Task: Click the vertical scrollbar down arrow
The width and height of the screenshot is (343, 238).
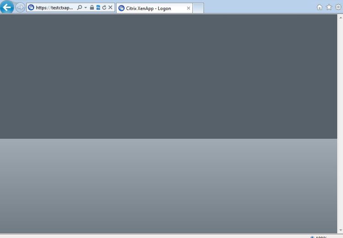Action: 340,230
